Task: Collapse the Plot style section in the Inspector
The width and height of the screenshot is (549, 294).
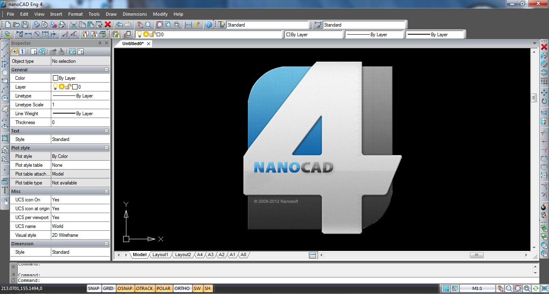Action: [x=107, y=148]
